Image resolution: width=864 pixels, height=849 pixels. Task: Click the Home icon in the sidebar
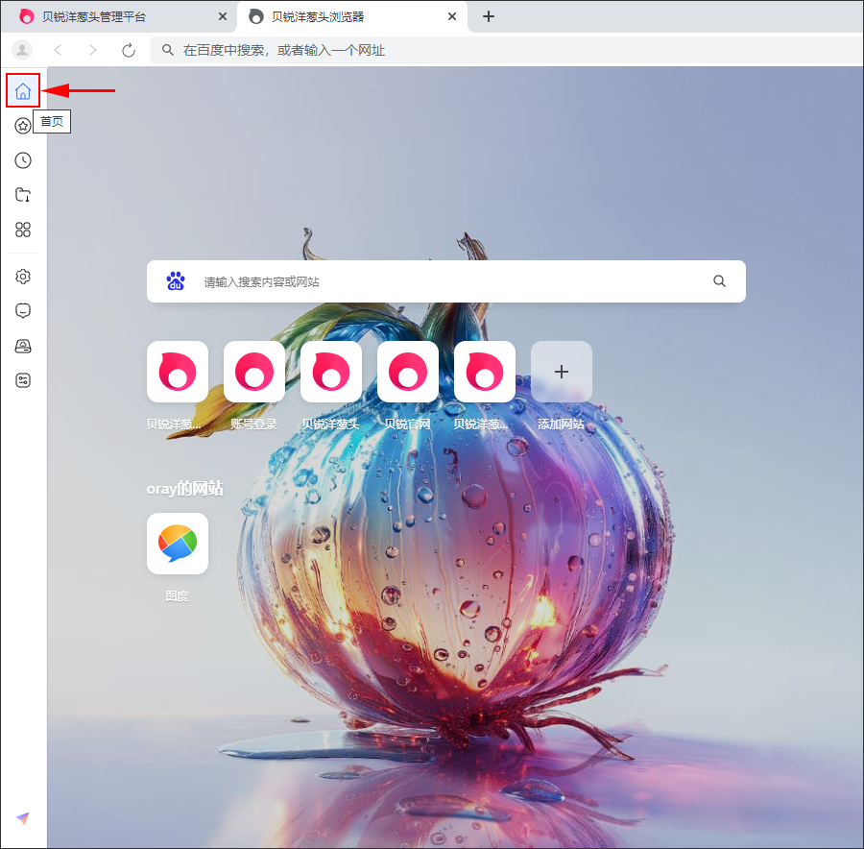23,91
